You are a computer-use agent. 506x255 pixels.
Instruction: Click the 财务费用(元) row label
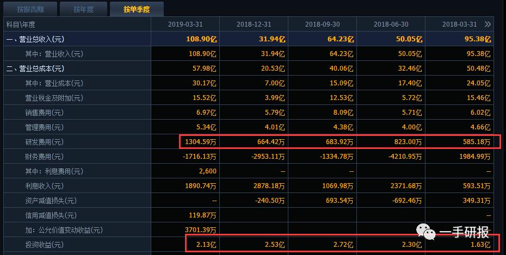tap(45, 157)
